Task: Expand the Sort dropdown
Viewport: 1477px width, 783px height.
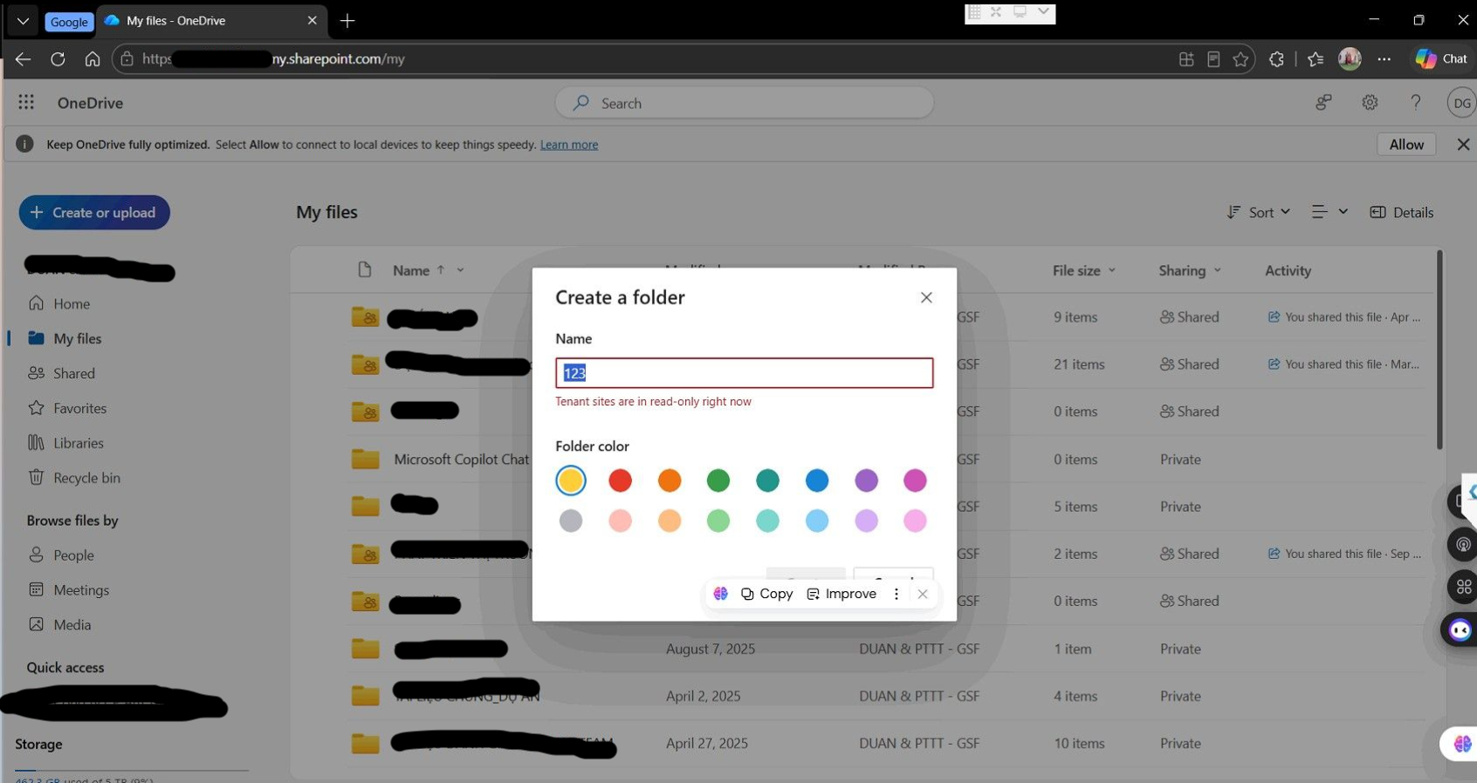Action: (1259, 212)
